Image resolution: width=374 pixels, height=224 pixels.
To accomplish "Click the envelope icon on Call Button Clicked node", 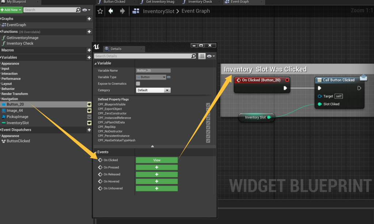I will point(363,77).
